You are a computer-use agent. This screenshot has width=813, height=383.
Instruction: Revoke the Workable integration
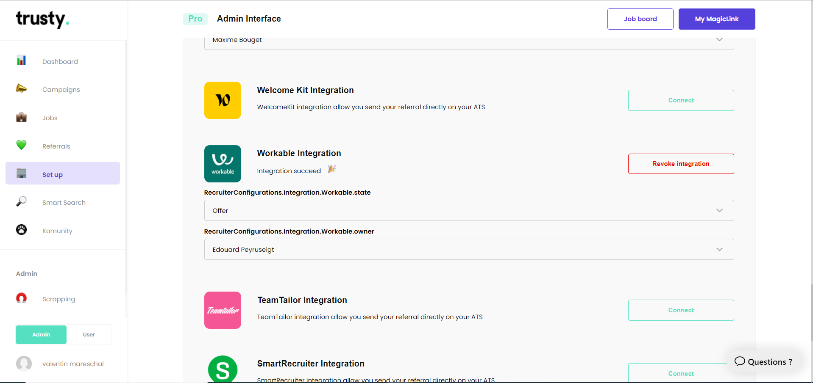point(680,164)
